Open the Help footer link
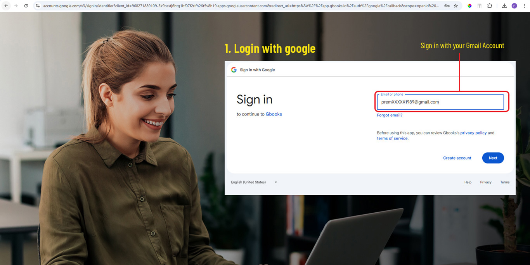Screen dimensions: 530x265 468,182
